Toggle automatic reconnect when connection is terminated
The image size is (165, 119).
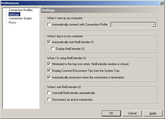(x=49, y=77)
